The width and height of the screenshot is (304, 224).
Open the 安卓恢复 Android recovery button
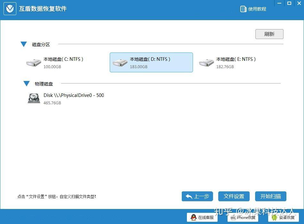[284, 217]
